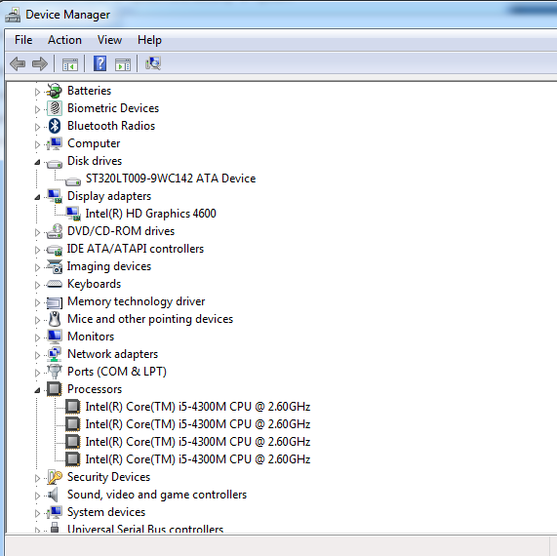Viewport: 557px width, 556px height.
Task: Select the Ports (COM & LPT) label
Action: [117, 372]
